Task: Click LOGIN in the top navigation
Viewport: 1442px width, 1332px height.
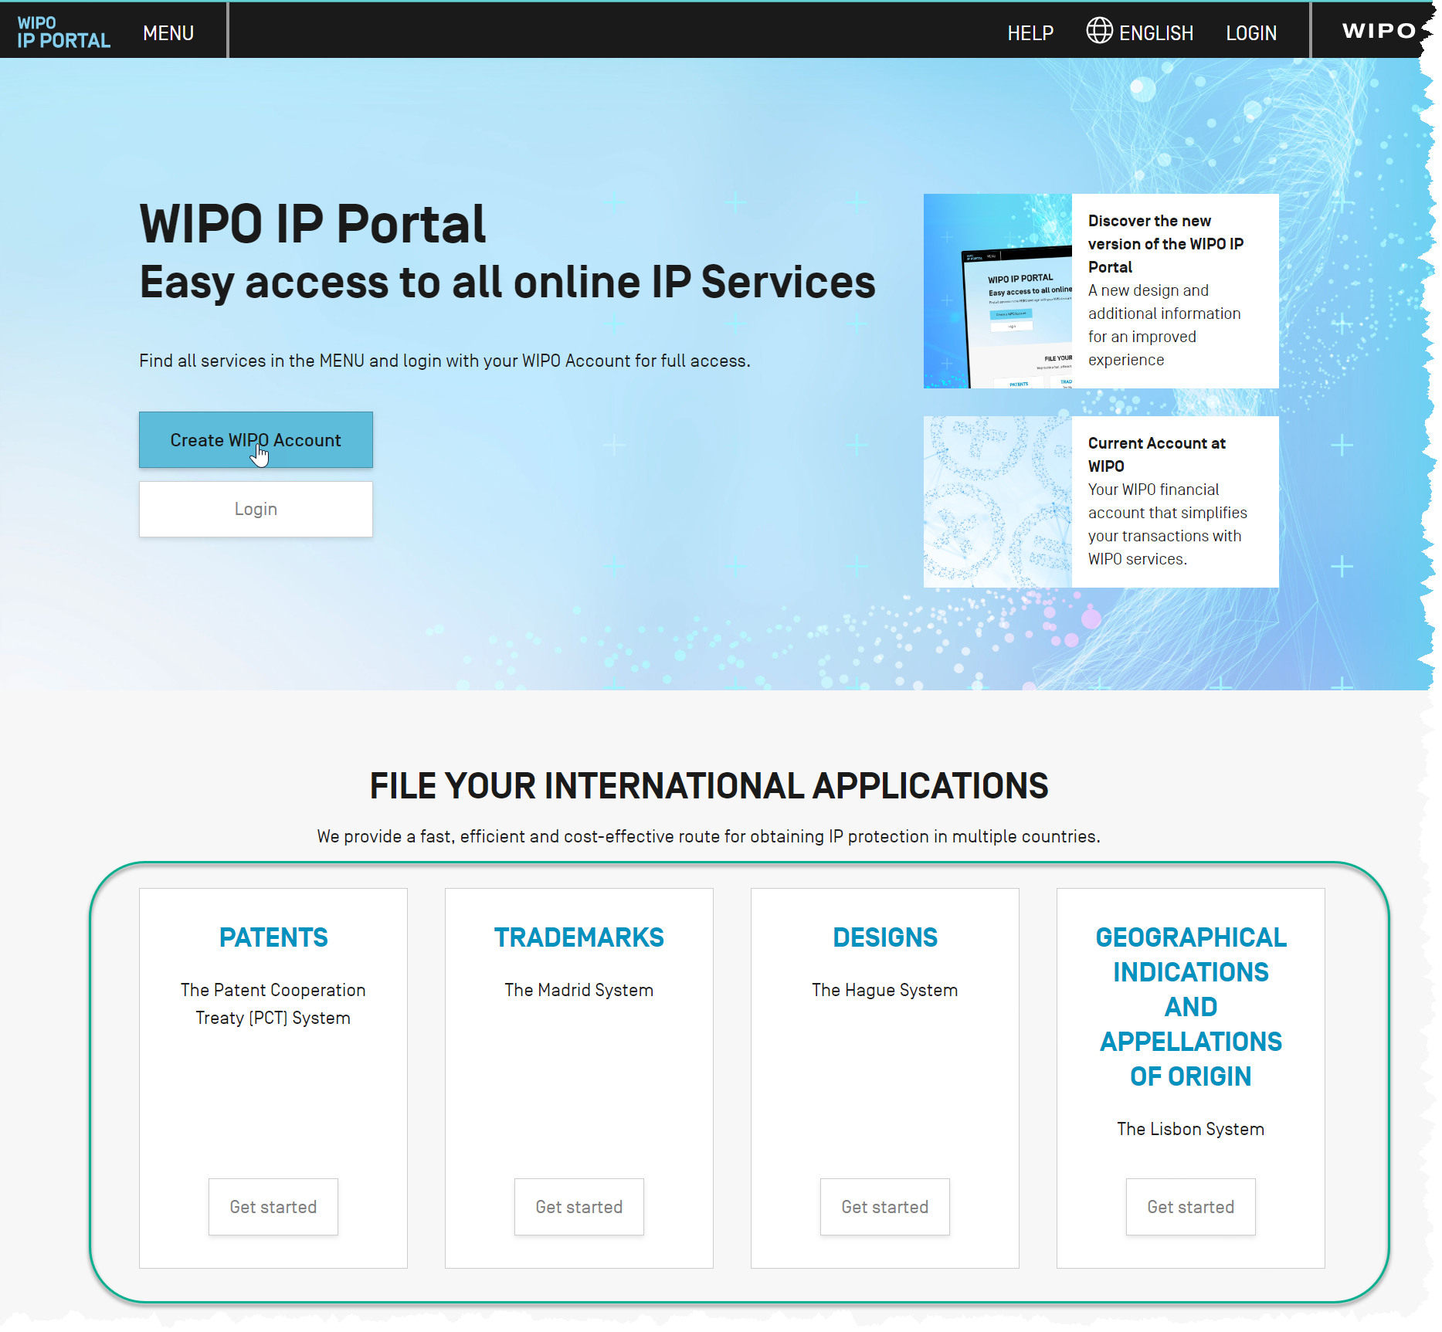Action: pos(1251,33)
